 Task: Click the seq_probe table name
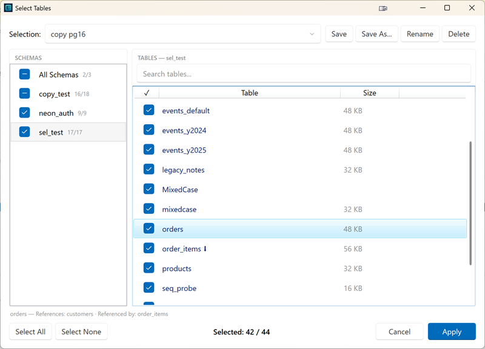coord(179,288)
